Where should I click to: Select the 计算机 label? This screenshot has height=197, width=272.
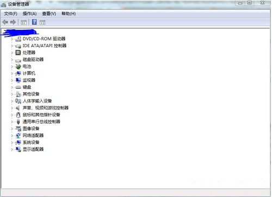pyautogui.click(x=29, y=73)
